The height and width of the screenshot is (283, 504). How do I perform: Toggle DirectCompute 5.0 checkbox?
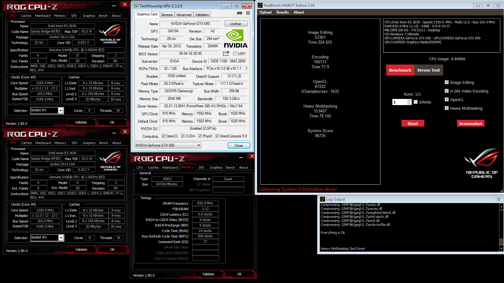click(217, 136)
